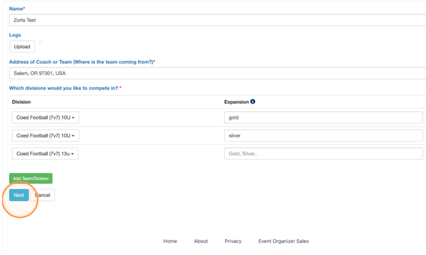Screen dimensions: 426x255
Task: Edit the expansion field containing silver
Action: pos(323,135)
